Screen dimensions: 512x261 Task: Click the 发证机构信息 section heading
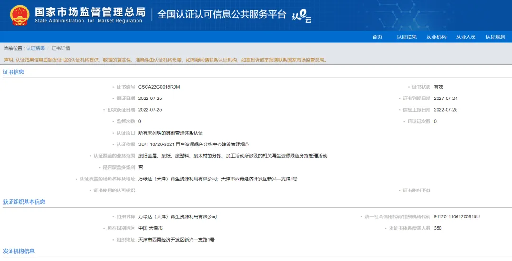(18, 251)
